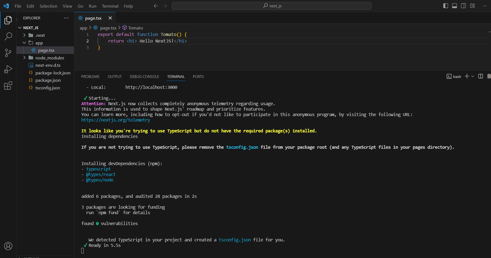Viewport: 491px width, 258px height.
Task: Open Explorer more actions ellipsis
Action: 66,18
